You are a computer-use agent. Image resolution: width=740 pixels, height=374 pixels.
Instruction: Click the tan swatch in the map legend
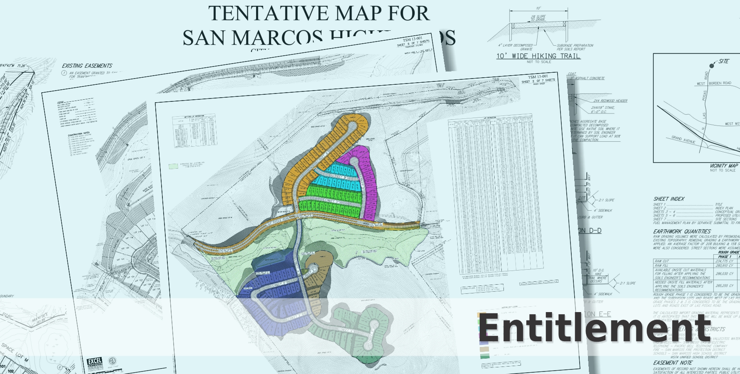coord(484,349)
